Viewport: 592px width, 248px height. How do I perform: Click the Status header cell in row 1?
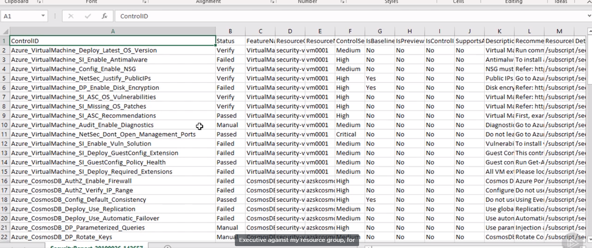pyautogui.click(x=231, y=41)
